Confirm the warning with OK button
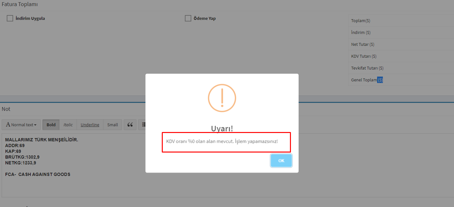 click(281, 161)
